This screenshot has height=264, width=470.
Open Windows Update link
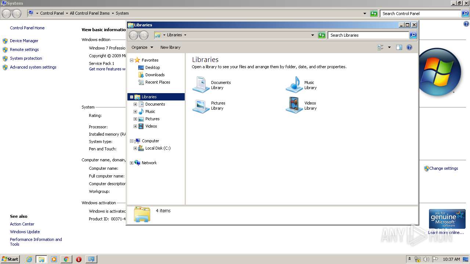coord(25,232)
